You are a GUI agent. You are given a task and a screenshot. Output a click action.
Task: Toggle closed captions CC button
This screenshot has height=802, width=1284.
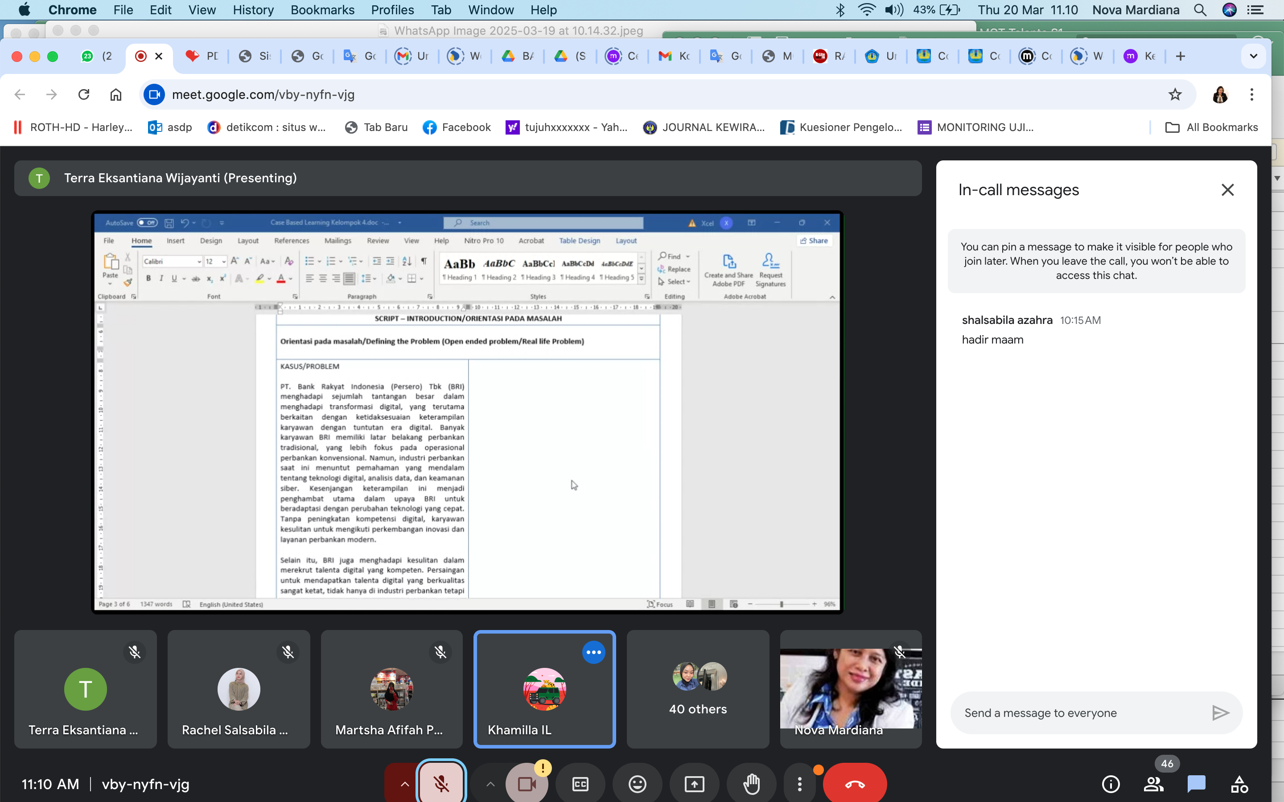click(x=580, y=784)
